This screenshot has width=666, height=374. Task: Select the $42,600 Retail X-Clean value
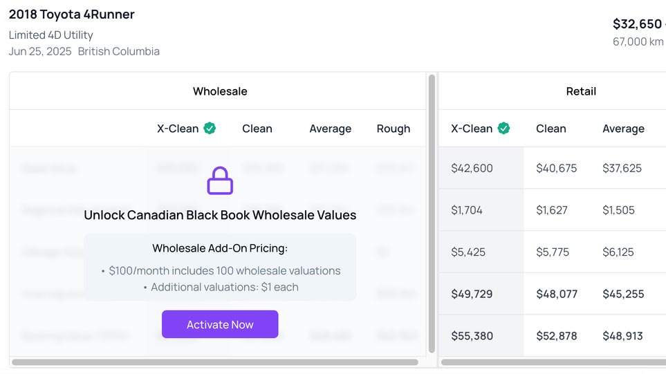tap(472, 168)
